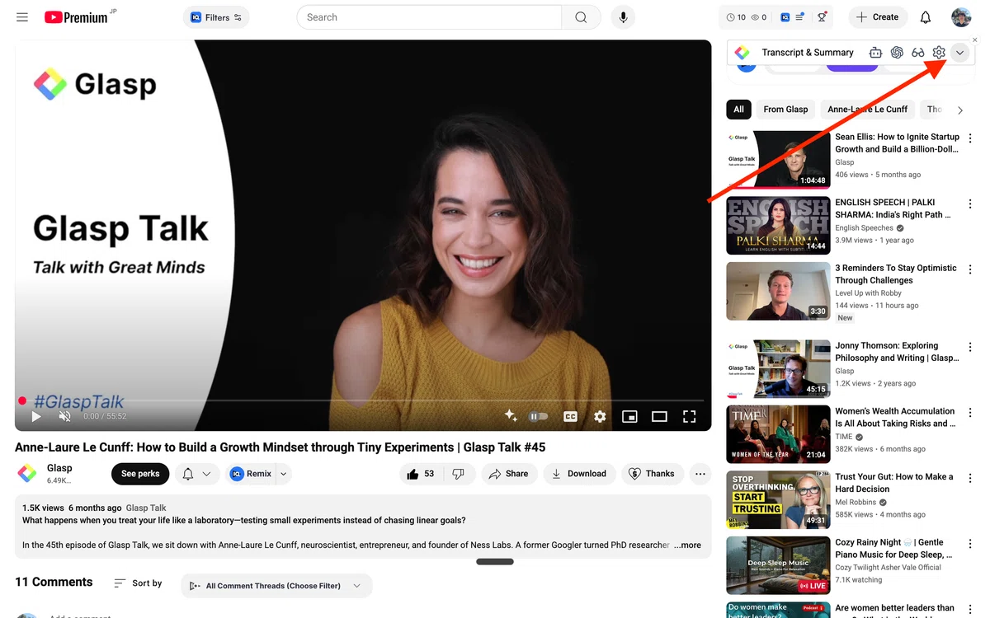This screenshot has height=618, width=990.
Task: Click the ChatGPT icon in the Glasp panel
Action: pyautogui.click(x=897, y=53)
